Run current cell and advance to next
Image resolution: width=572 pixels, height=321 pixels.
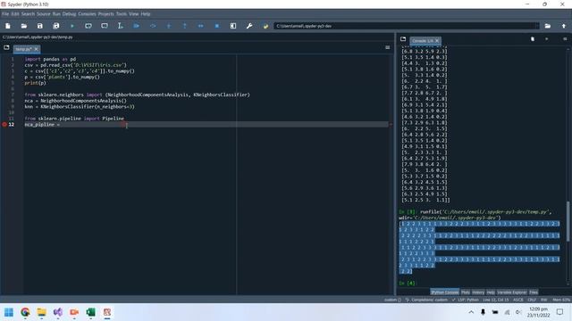105,26
